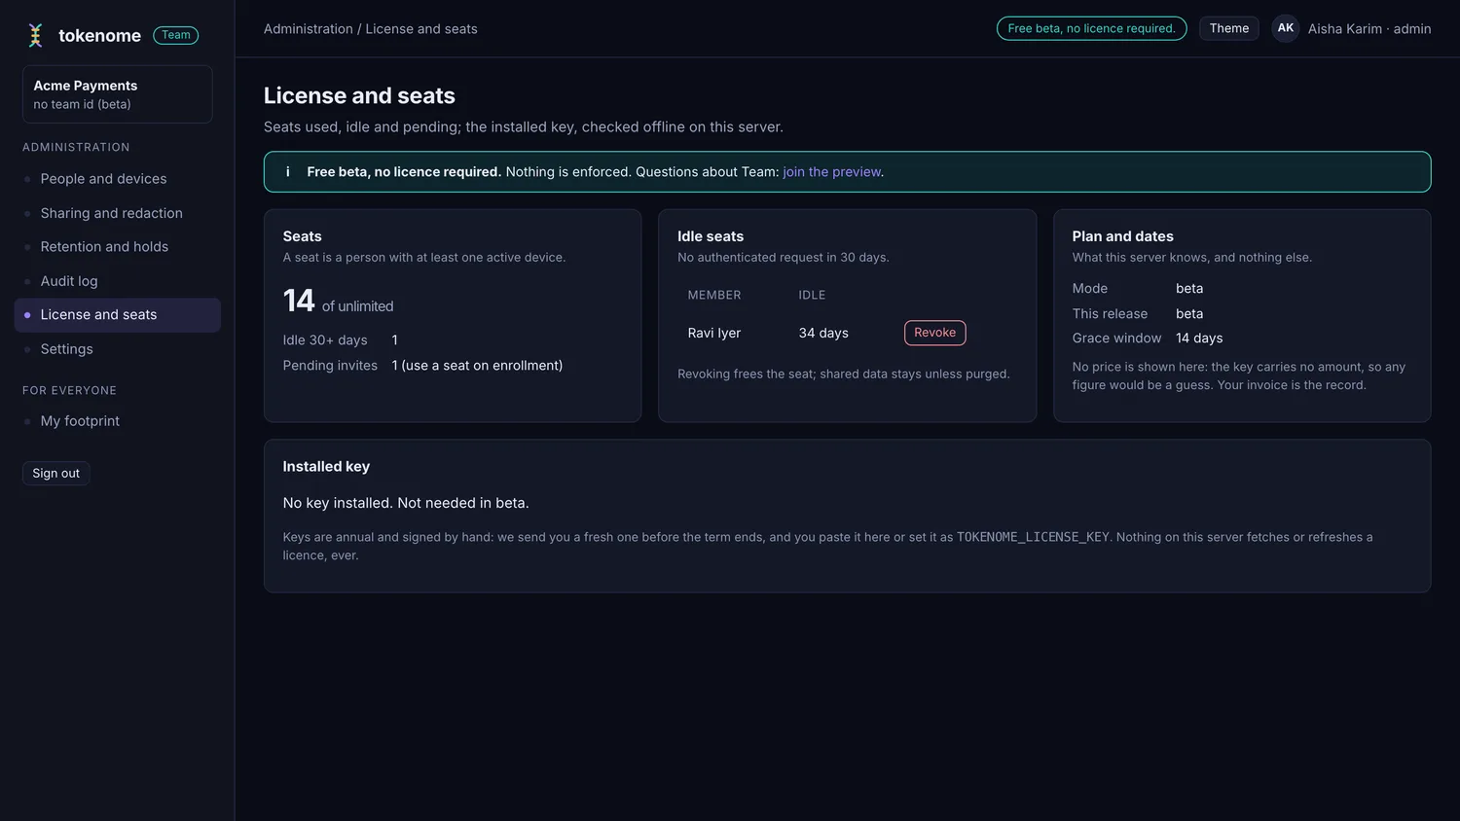The width and height of the screenshot is (1460, 821).
Task: Click the Administration breadcrumb
Action: [308, 29]
